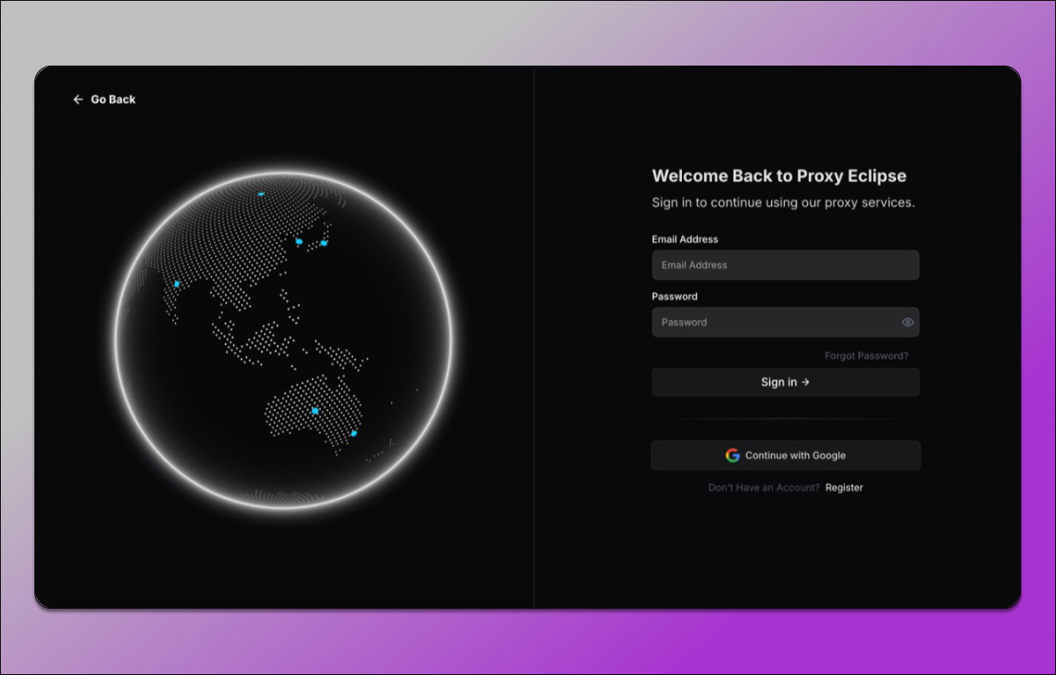Open the Forgot Password? link
The image size is (1056, 675).
(x=866, y=356)
